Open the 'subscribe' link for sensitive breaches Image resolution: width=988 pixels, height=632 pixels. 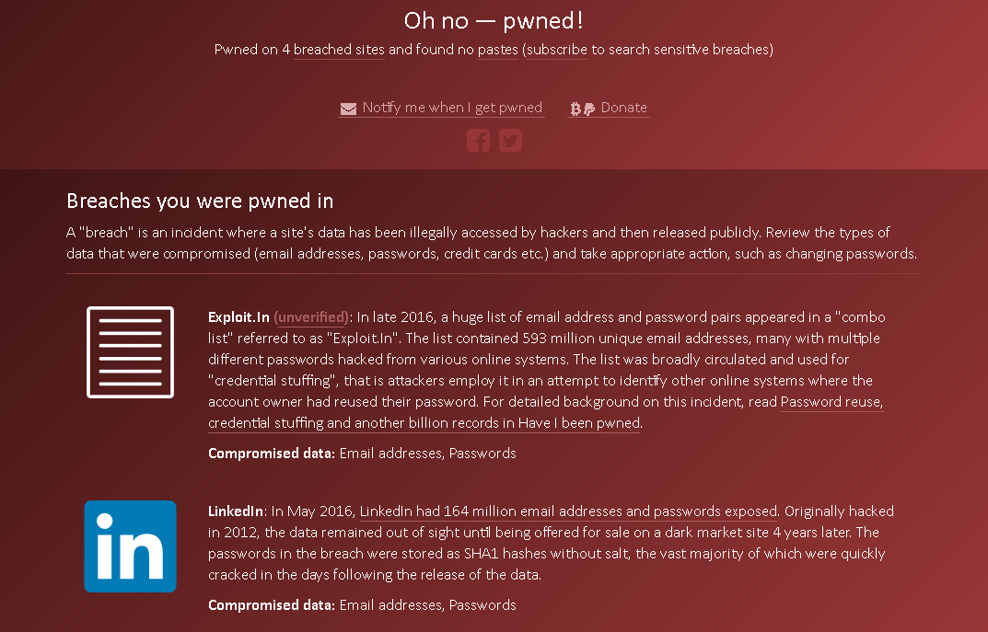coord(556,50)
